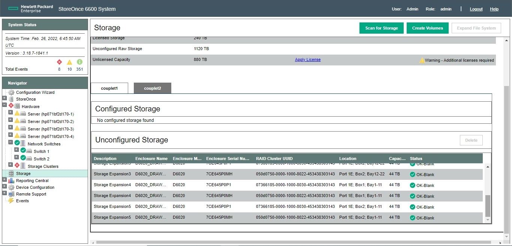
Task: Click the Create Volumes button
Action: coord(428,28)
